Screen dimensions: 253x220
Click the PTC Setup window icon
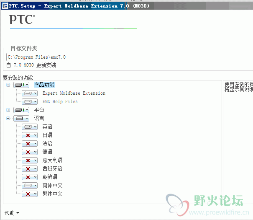[5, 6]
